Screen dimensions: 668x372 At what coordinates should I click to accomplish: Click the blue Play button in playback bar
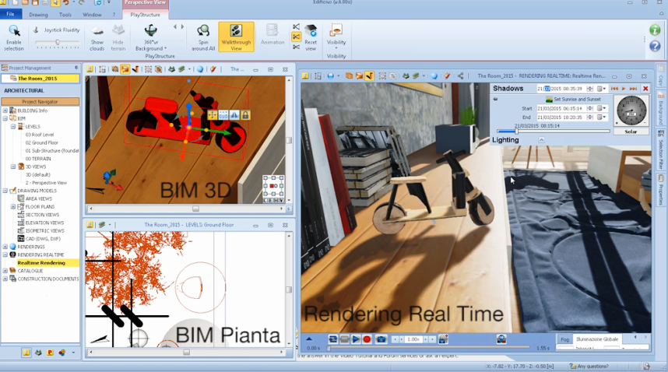point(355,339)
